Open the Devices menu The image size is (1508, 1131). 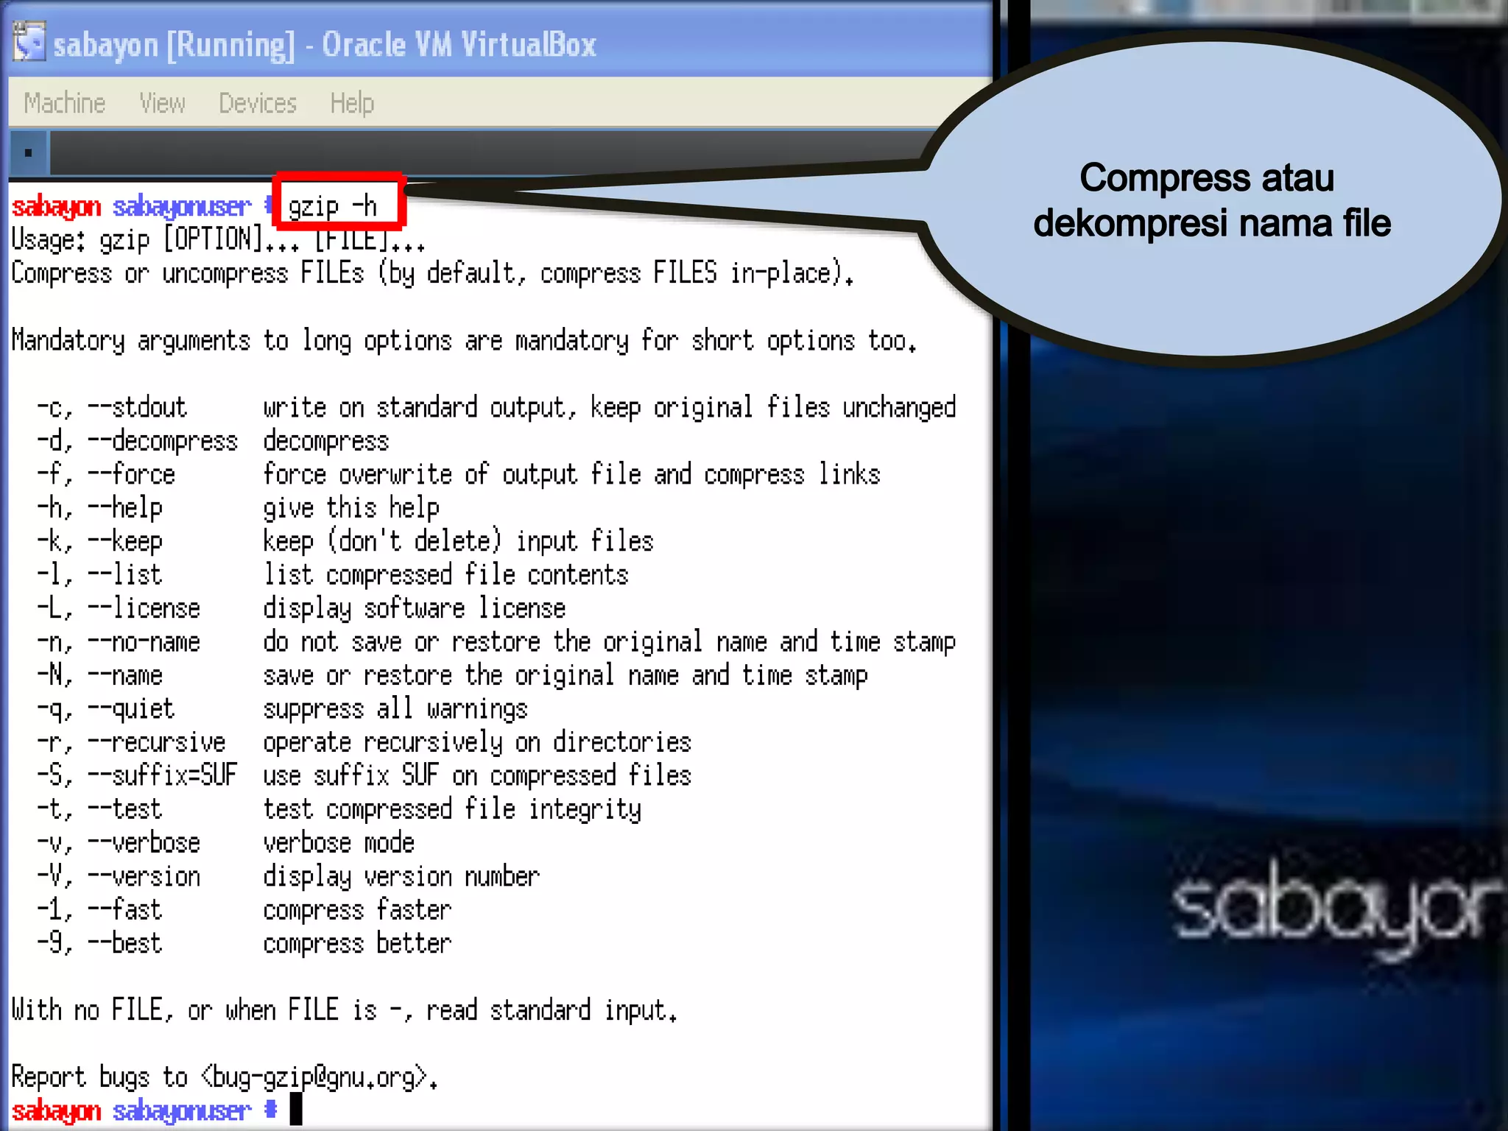pyautogui.click(x=258, y=103)
